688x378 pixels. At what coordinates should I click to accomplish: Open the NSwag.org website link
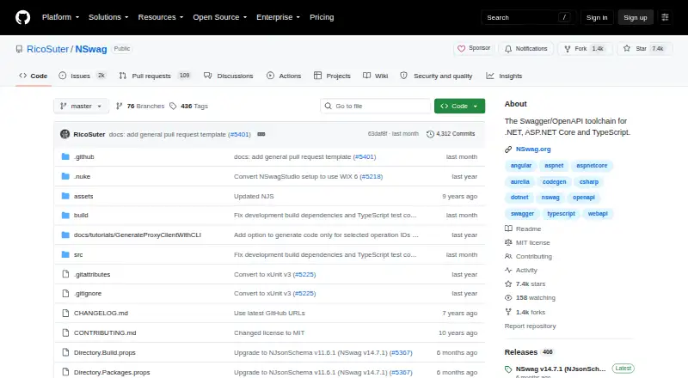(533, 149)
